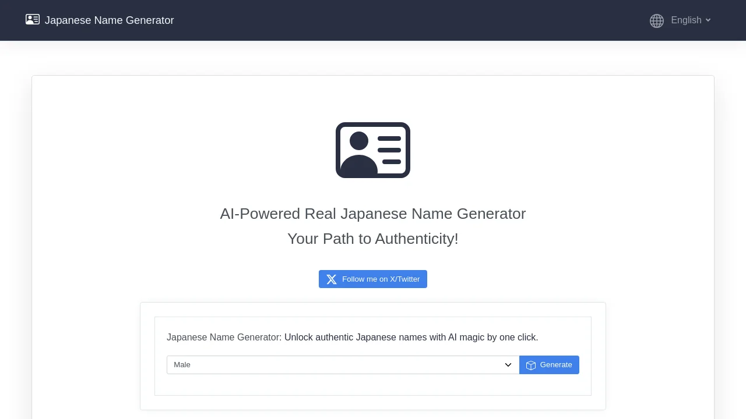746x419 pixels.
Task: Open the Japanese Name Generator home link
Action: (x=100, y=20)
